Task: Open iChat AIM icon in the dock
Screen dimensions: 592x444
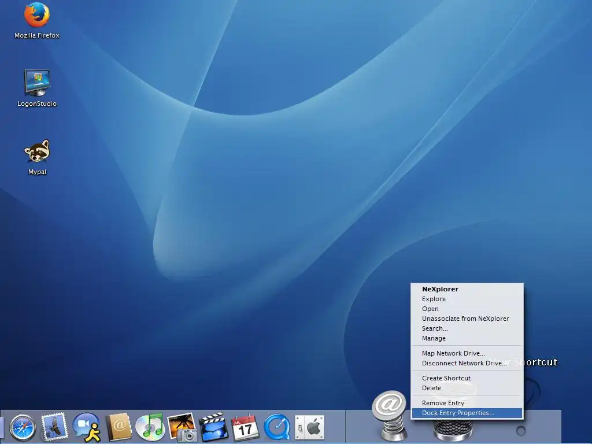Action: click(87, 427)
